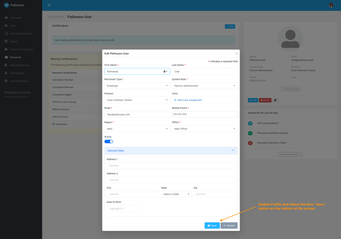Click the contact autofill icon in First Name

pyautogui.click(x=165, y=71)
